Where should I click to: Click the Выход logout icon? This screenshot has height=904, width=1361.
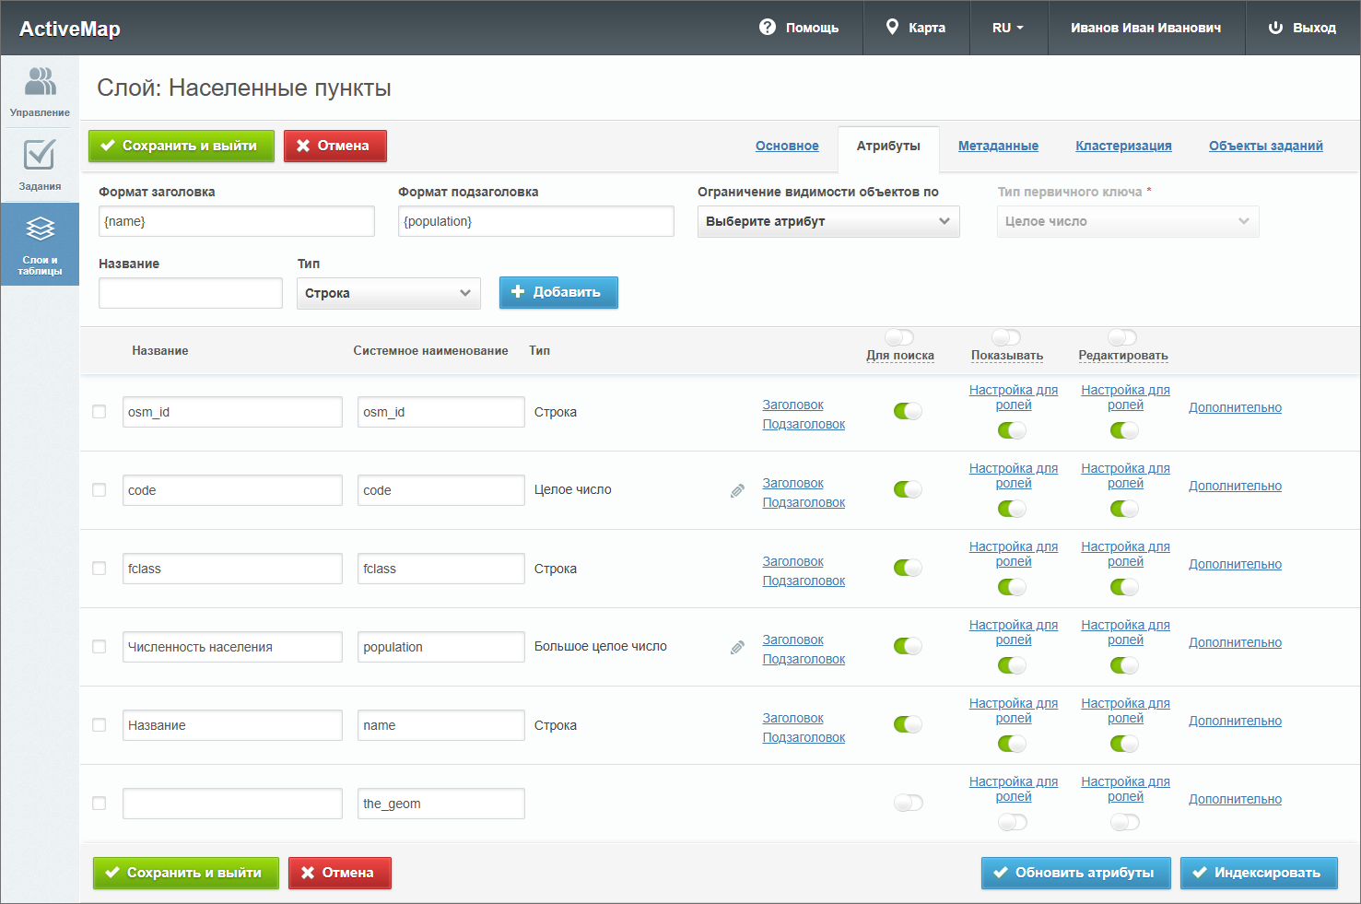click(1275, 28)
